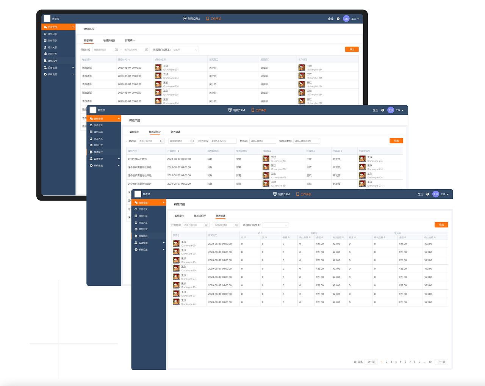The height and width of the screenshot is (386, 485).
Task: Click help question icon in 财务统计 window header
Action: point(427,194)
